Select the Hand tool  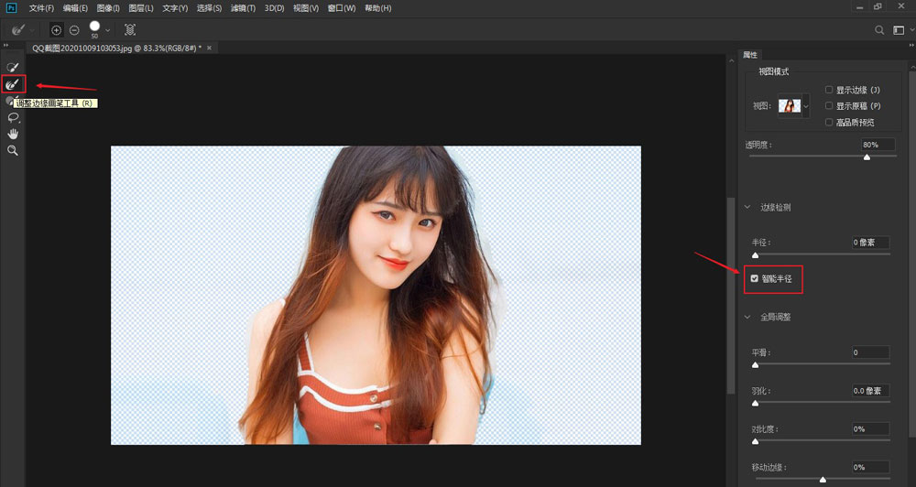tap(13, 134)
